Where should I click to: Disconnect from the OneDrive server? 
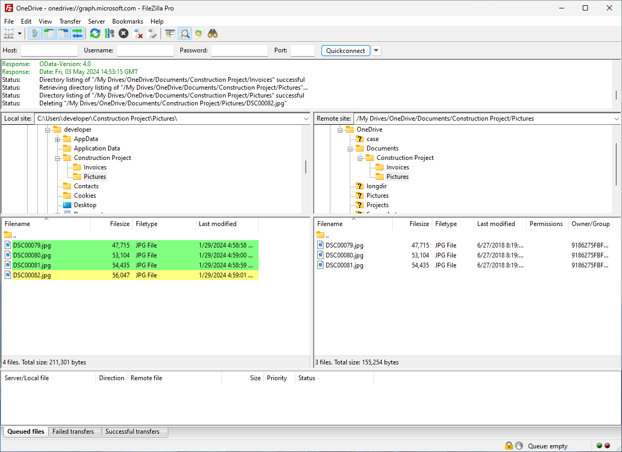(138, 33)
